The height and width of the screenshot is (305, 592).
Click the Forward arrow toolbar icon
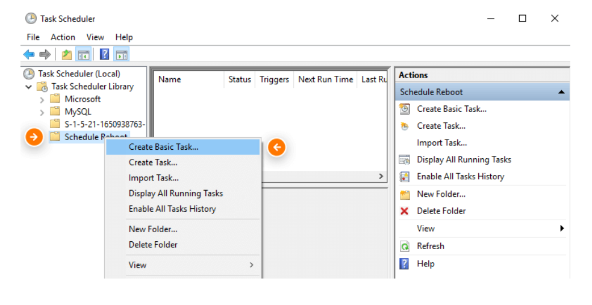pos(45,55)
